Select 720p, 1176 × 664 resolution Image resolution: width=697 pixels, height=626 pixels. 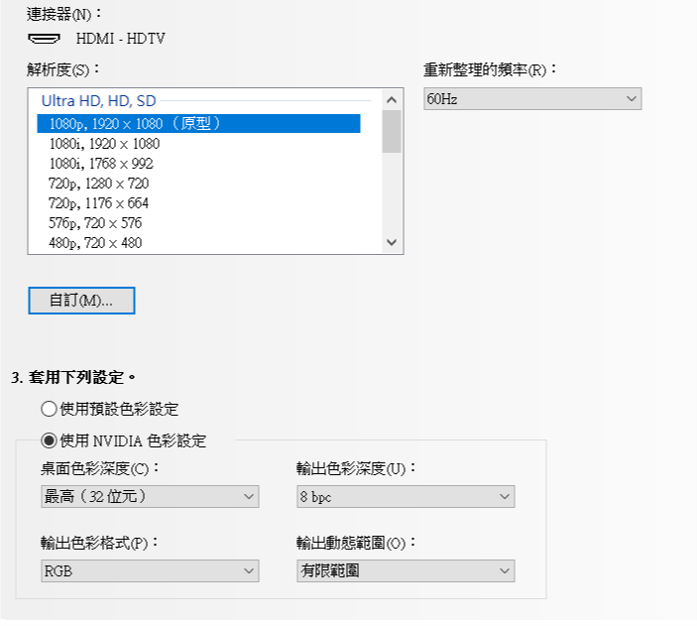(198, 203)
